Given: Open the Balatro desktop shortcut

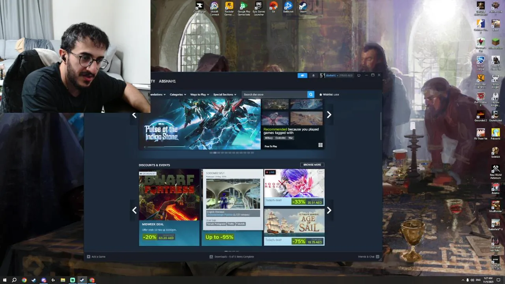Looking at the screenshot, I should [x=496, y=188].
